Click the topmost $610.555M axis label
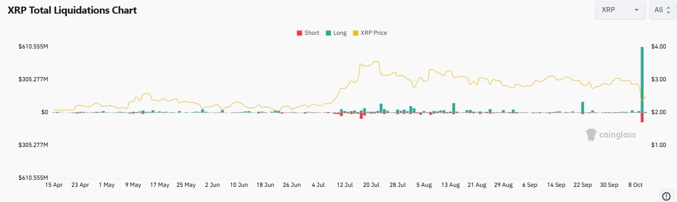677x202 pixels. click(33, 47)
